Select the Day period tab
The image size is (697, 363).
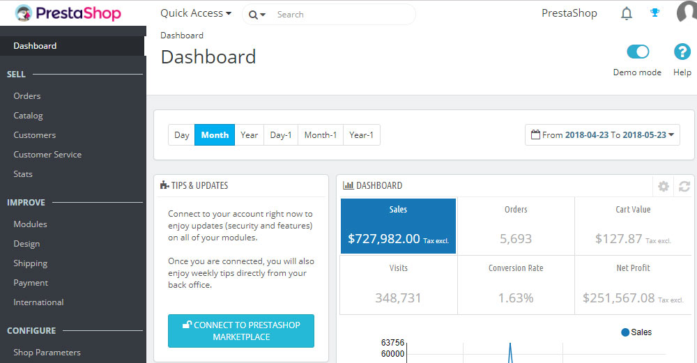click(181, 134)
